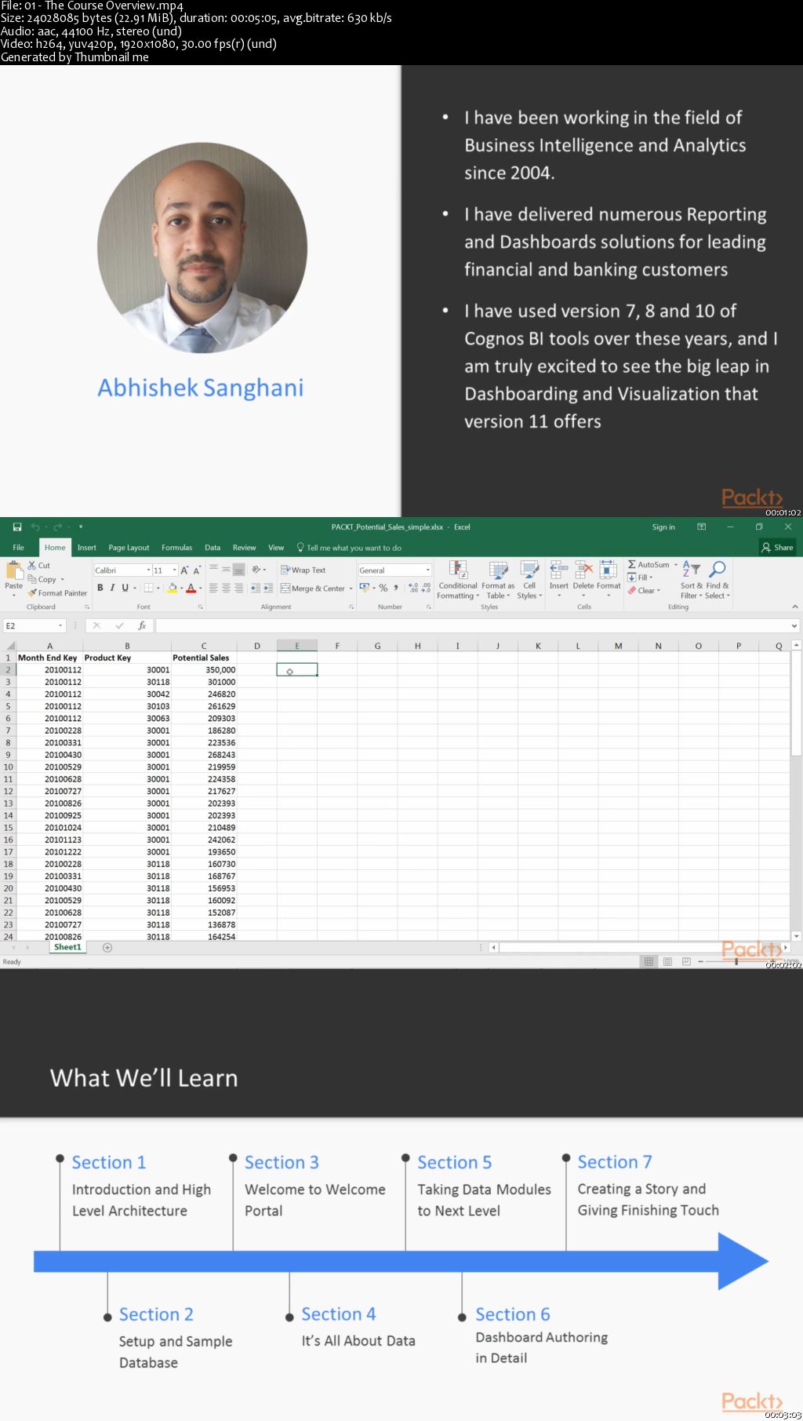The width and height of the screenshot is (803, 1421).
Task: Click the Increase Font Size icon
Action: (x=185, y=570)
